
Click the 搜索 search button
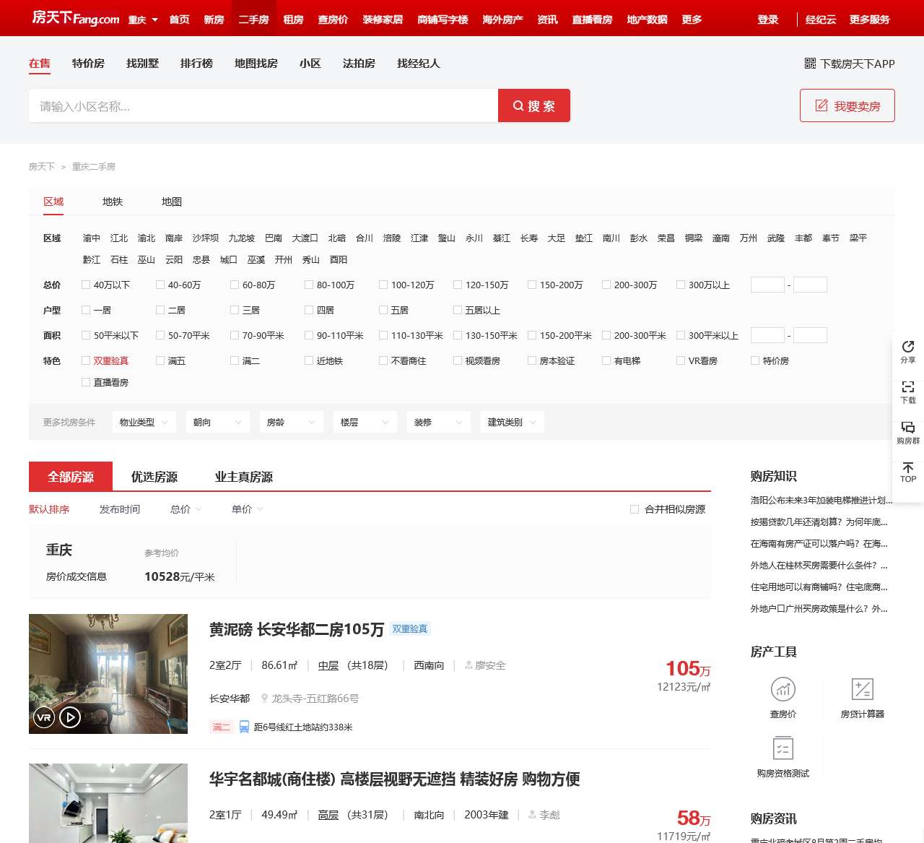[x=533, y=105]
